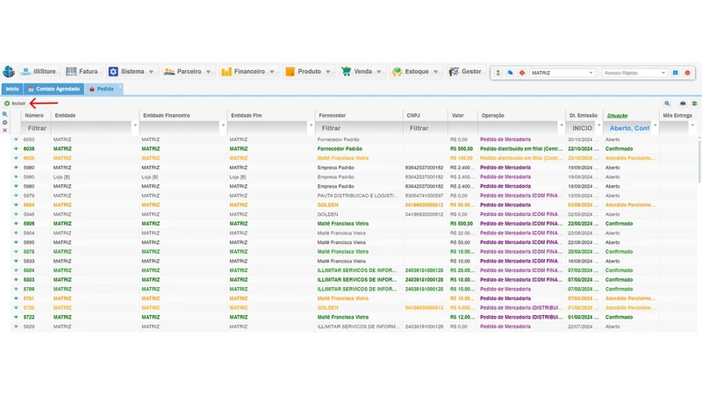View order 5954 using its eye icon
The image size is (702, 395).
coord(16,205)
